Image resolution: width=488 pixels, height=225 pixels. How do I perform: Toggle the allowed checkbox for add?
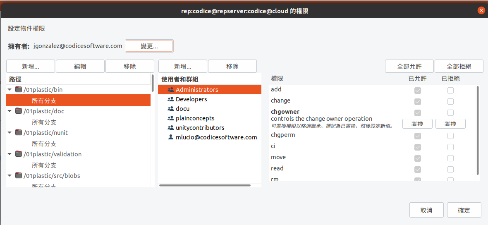pos(418,91)
